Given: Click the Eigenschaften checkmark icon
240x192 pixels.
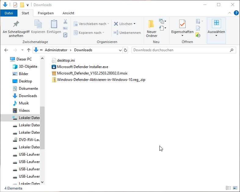Looking at the screenshot, I should click(182, 24).
